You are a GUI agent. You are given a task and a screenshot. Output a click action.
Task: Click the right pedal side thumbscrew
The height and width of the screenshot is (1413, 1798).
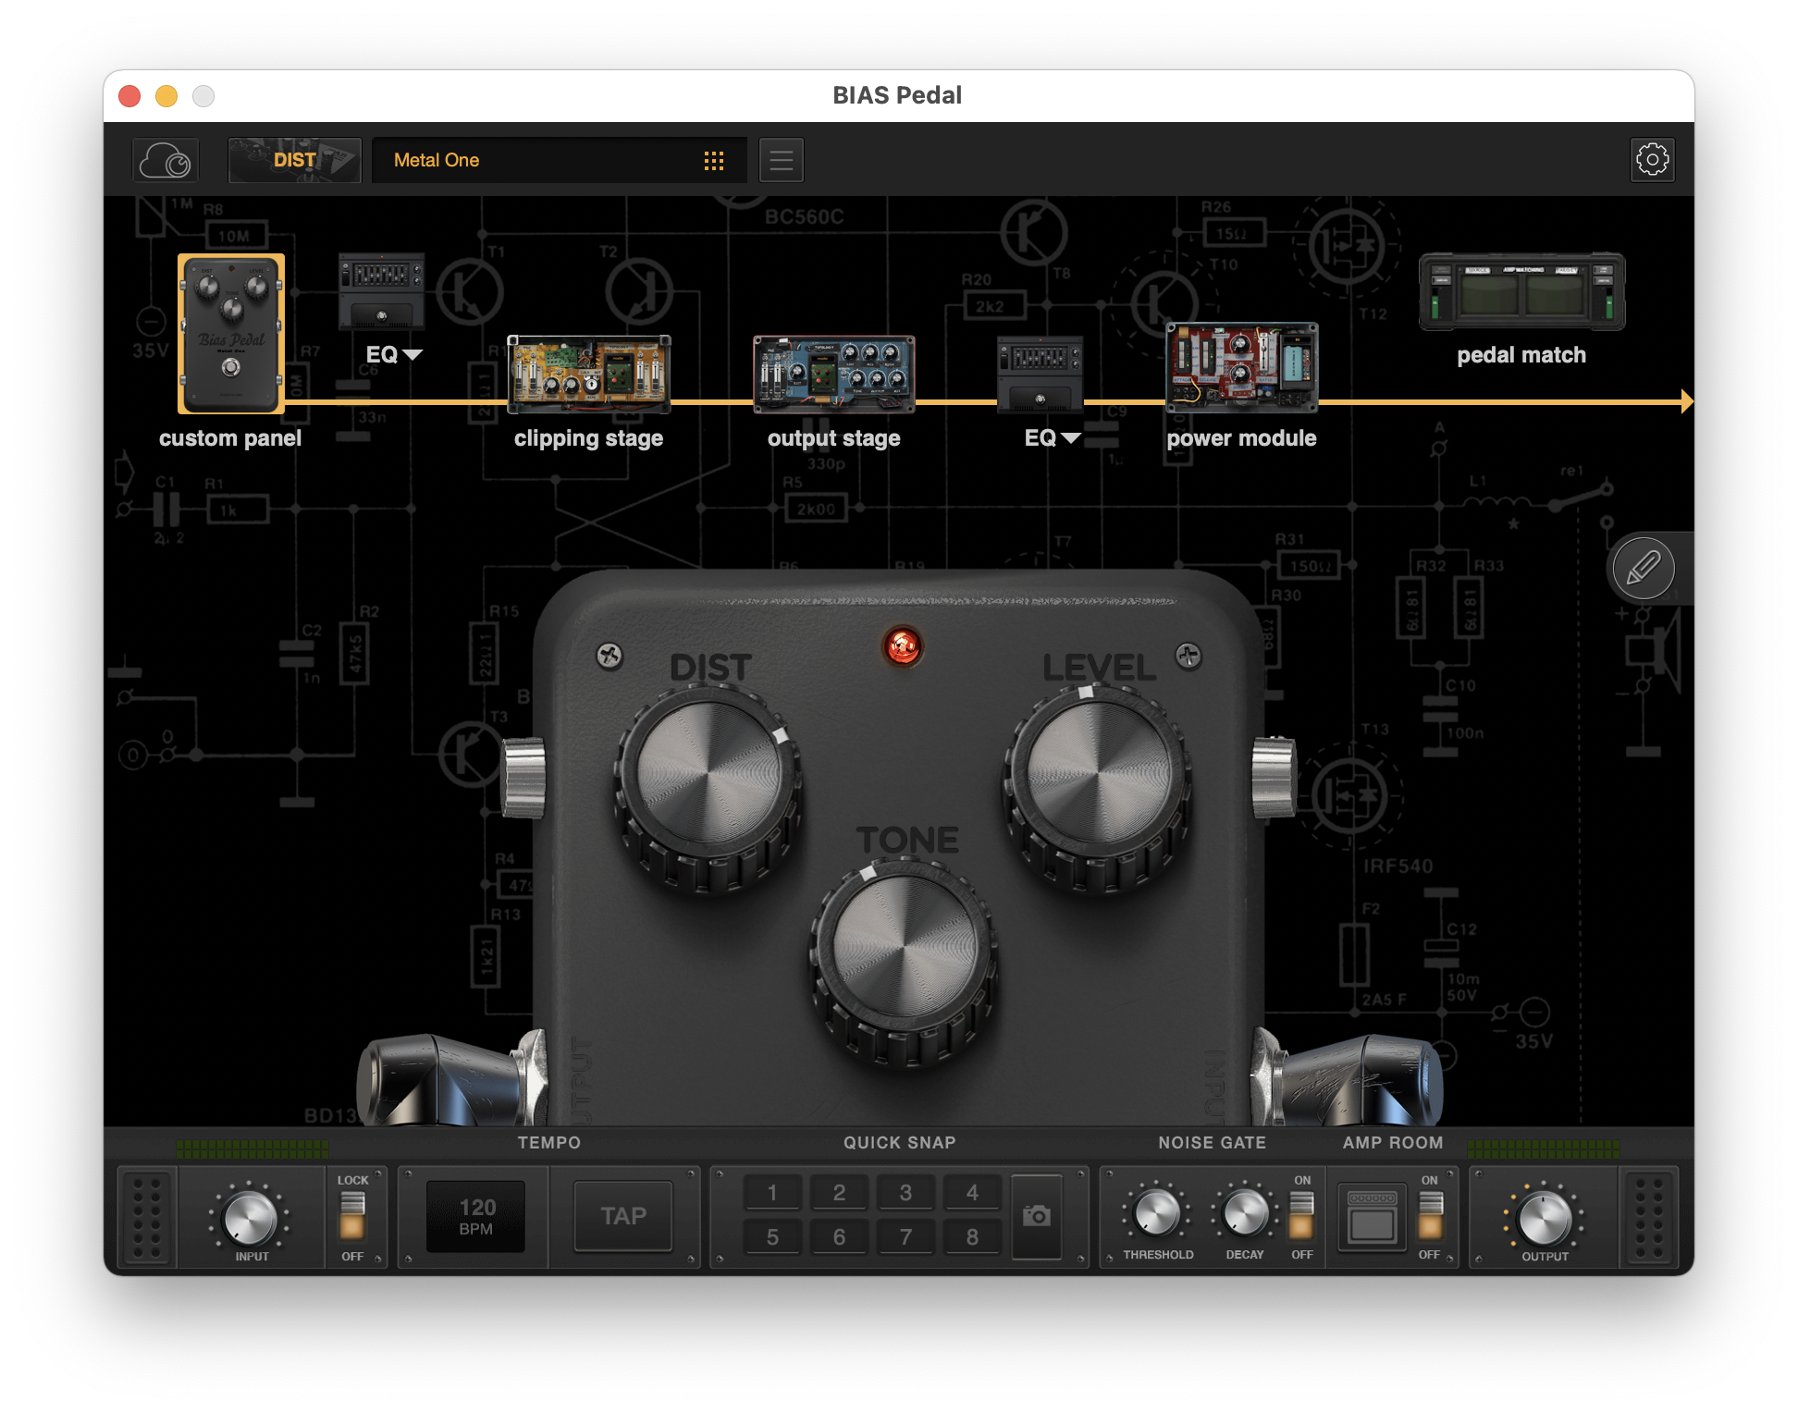click(x=1274, y=778)
